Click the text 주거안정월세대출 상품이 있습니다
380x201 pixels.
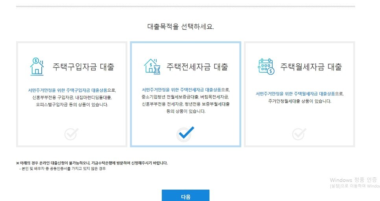(x=299, y=101)
